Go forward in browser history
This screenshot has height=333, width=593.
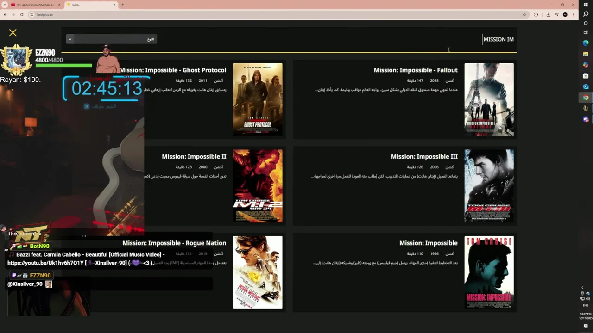(x=13, y=14)
